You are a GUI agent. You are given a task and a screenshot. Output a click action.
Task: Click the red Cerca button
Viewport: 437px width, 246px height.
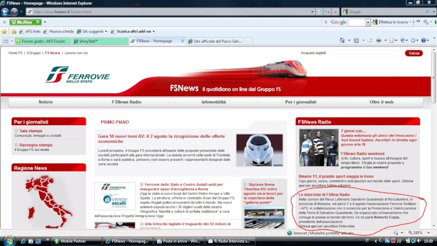414,53
